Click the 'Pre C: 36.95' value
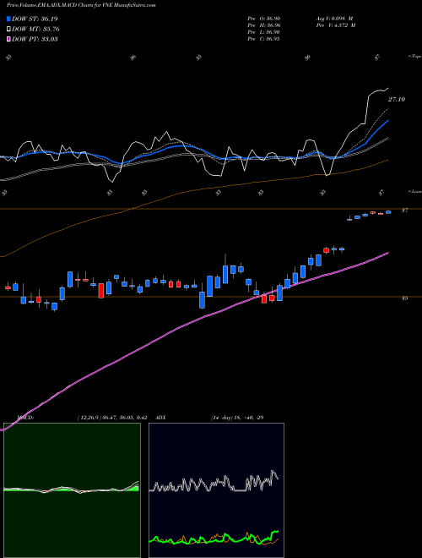422x558 pixels. tap(263, 39)
